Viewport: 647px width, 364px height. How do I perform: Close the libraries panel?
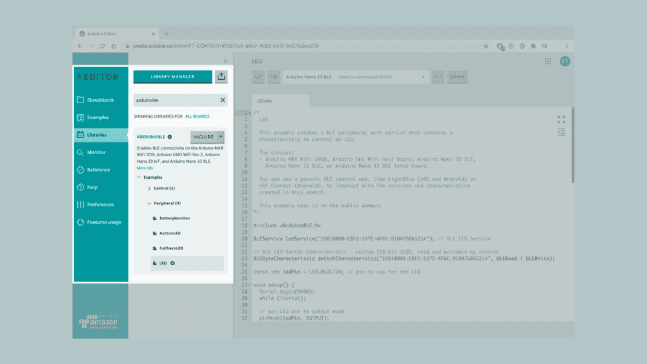coord(225,61)
